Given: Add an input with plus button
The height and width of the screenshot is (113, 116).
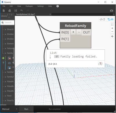Looking at the screenshot, I should click(x=73, y=32).
